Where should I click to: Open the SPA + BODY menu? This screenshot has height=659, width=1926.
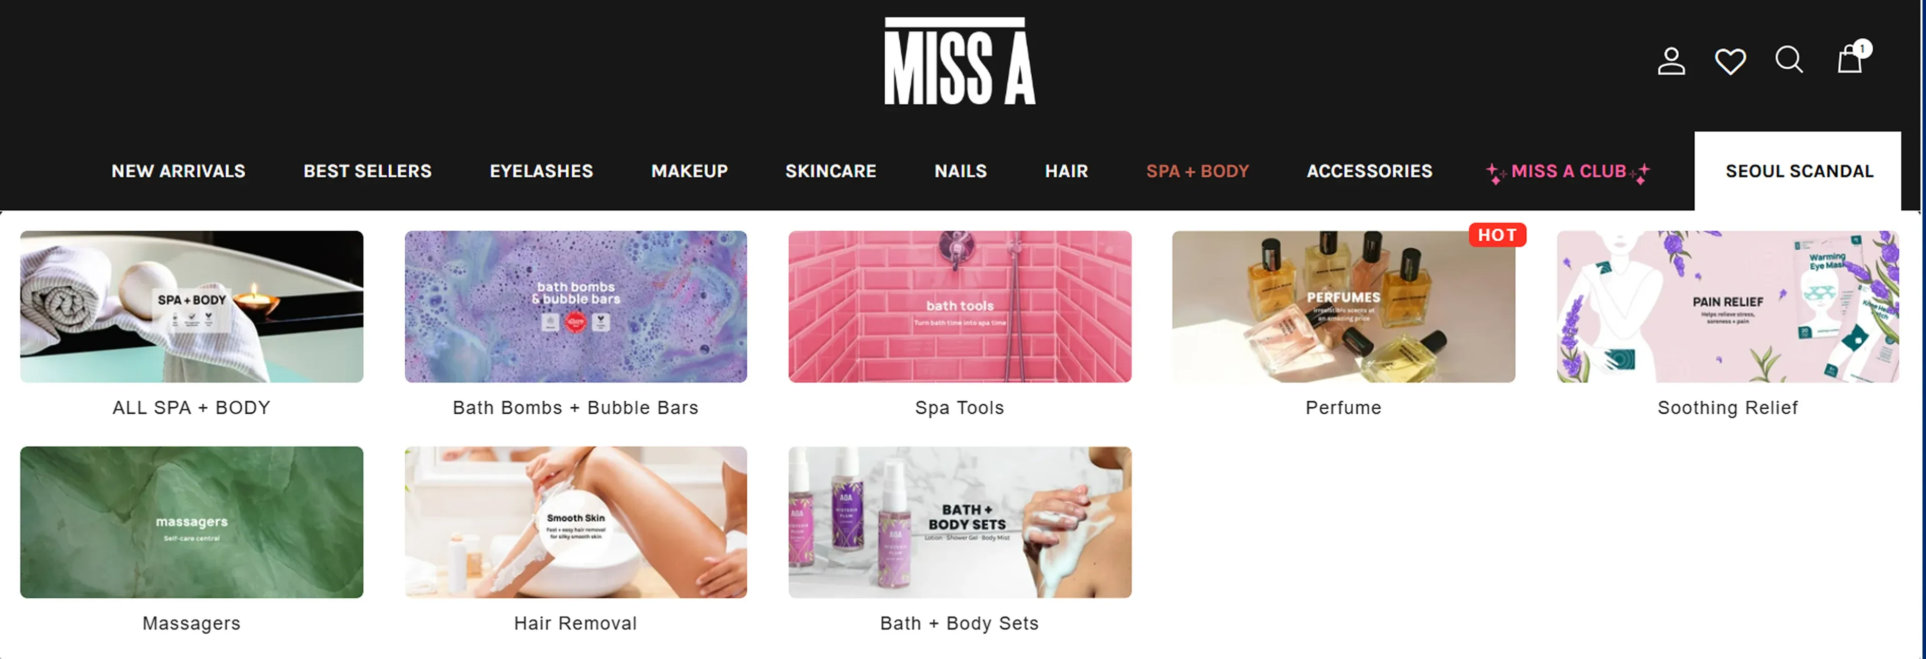(1197, 172)
